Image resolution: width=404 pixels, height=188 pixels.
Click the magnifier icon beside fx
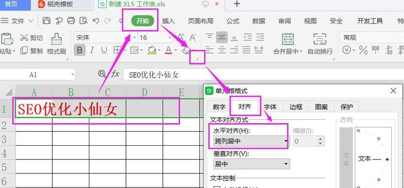pos(102,74)
